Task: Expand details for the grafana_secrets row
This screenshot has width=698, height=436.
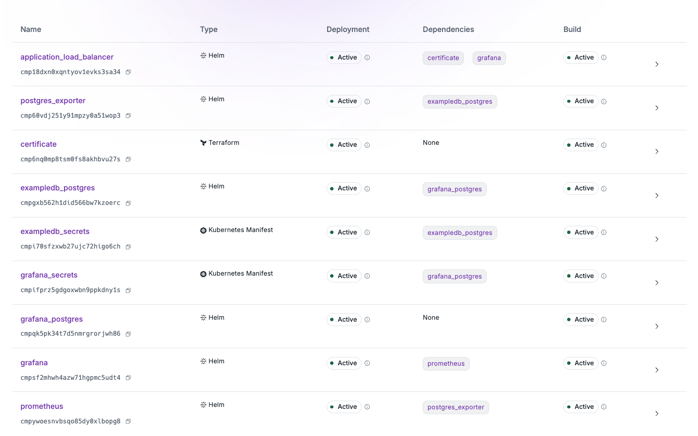Action: pos(657,282)
